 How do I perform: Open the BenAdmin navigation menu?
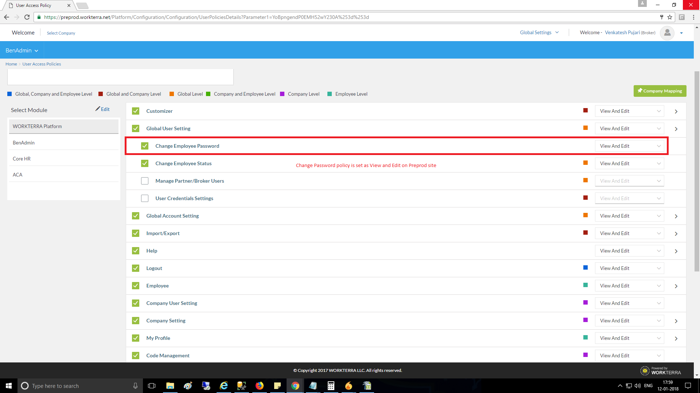coord(22,50)
